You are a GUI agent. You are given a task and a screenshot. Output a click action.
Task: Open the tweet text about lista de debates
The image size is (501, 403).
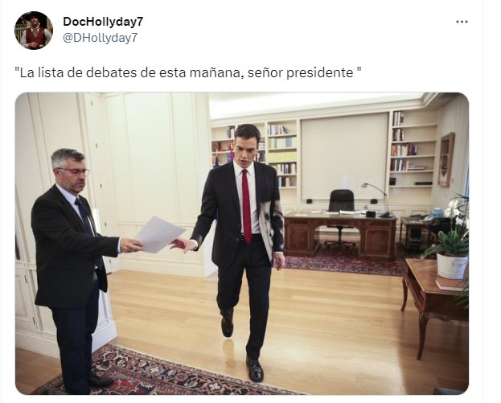(x=188, y=72)
